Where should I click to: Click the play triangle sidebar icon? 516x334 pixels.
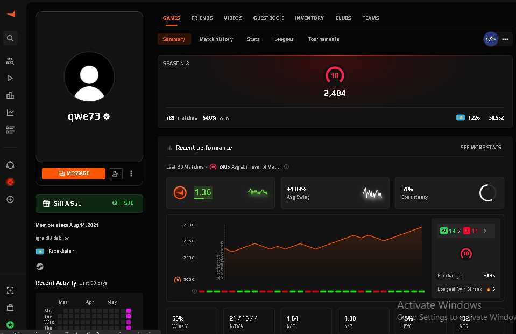10,78
